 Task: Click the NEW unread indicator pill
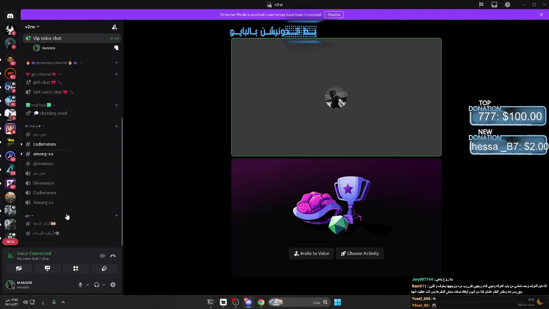coord(10,242)
